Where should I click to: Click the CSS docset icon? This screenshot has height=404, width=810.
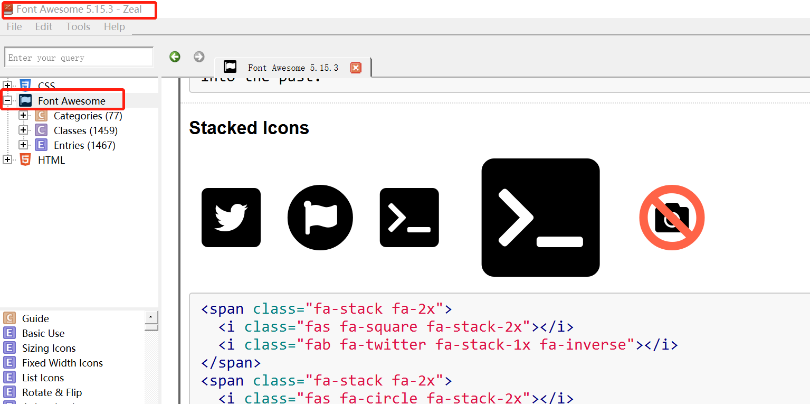25,85
